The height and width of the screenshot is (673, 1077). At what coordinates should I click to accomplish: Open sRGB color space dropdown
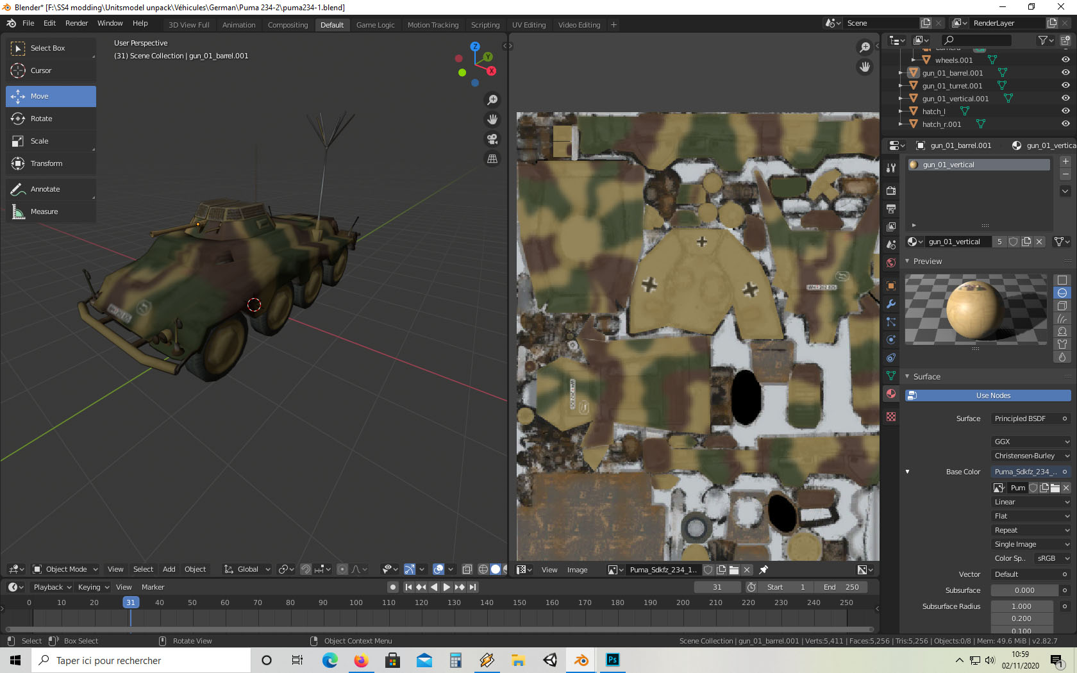click(1051, 558)
